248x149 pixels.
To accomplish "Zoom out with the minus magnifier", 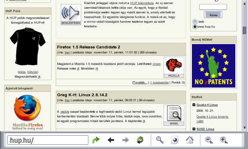I will (x=209, y=140).
